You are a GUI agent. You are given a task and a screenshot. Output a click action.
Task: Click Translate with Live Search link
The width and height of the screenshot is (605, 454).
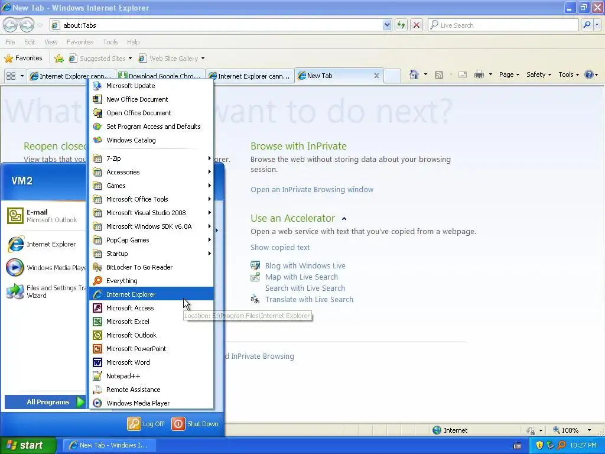pos(309,299)
